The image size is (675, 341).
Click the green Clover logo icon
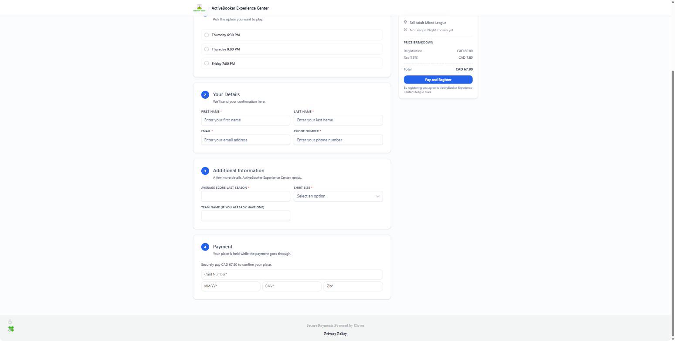[11, 329]
